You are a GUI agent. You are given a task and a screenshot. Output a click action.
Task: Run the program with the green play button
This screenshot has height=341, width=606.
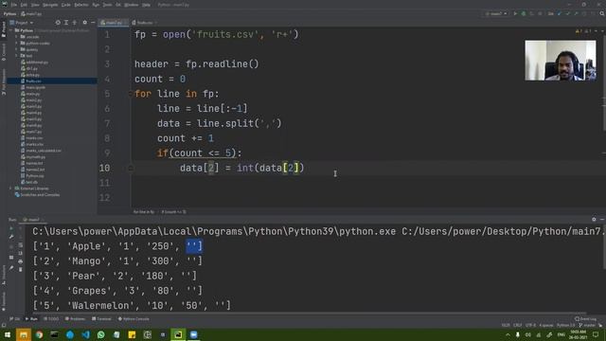pyautogui.click(x=515, y=13)
